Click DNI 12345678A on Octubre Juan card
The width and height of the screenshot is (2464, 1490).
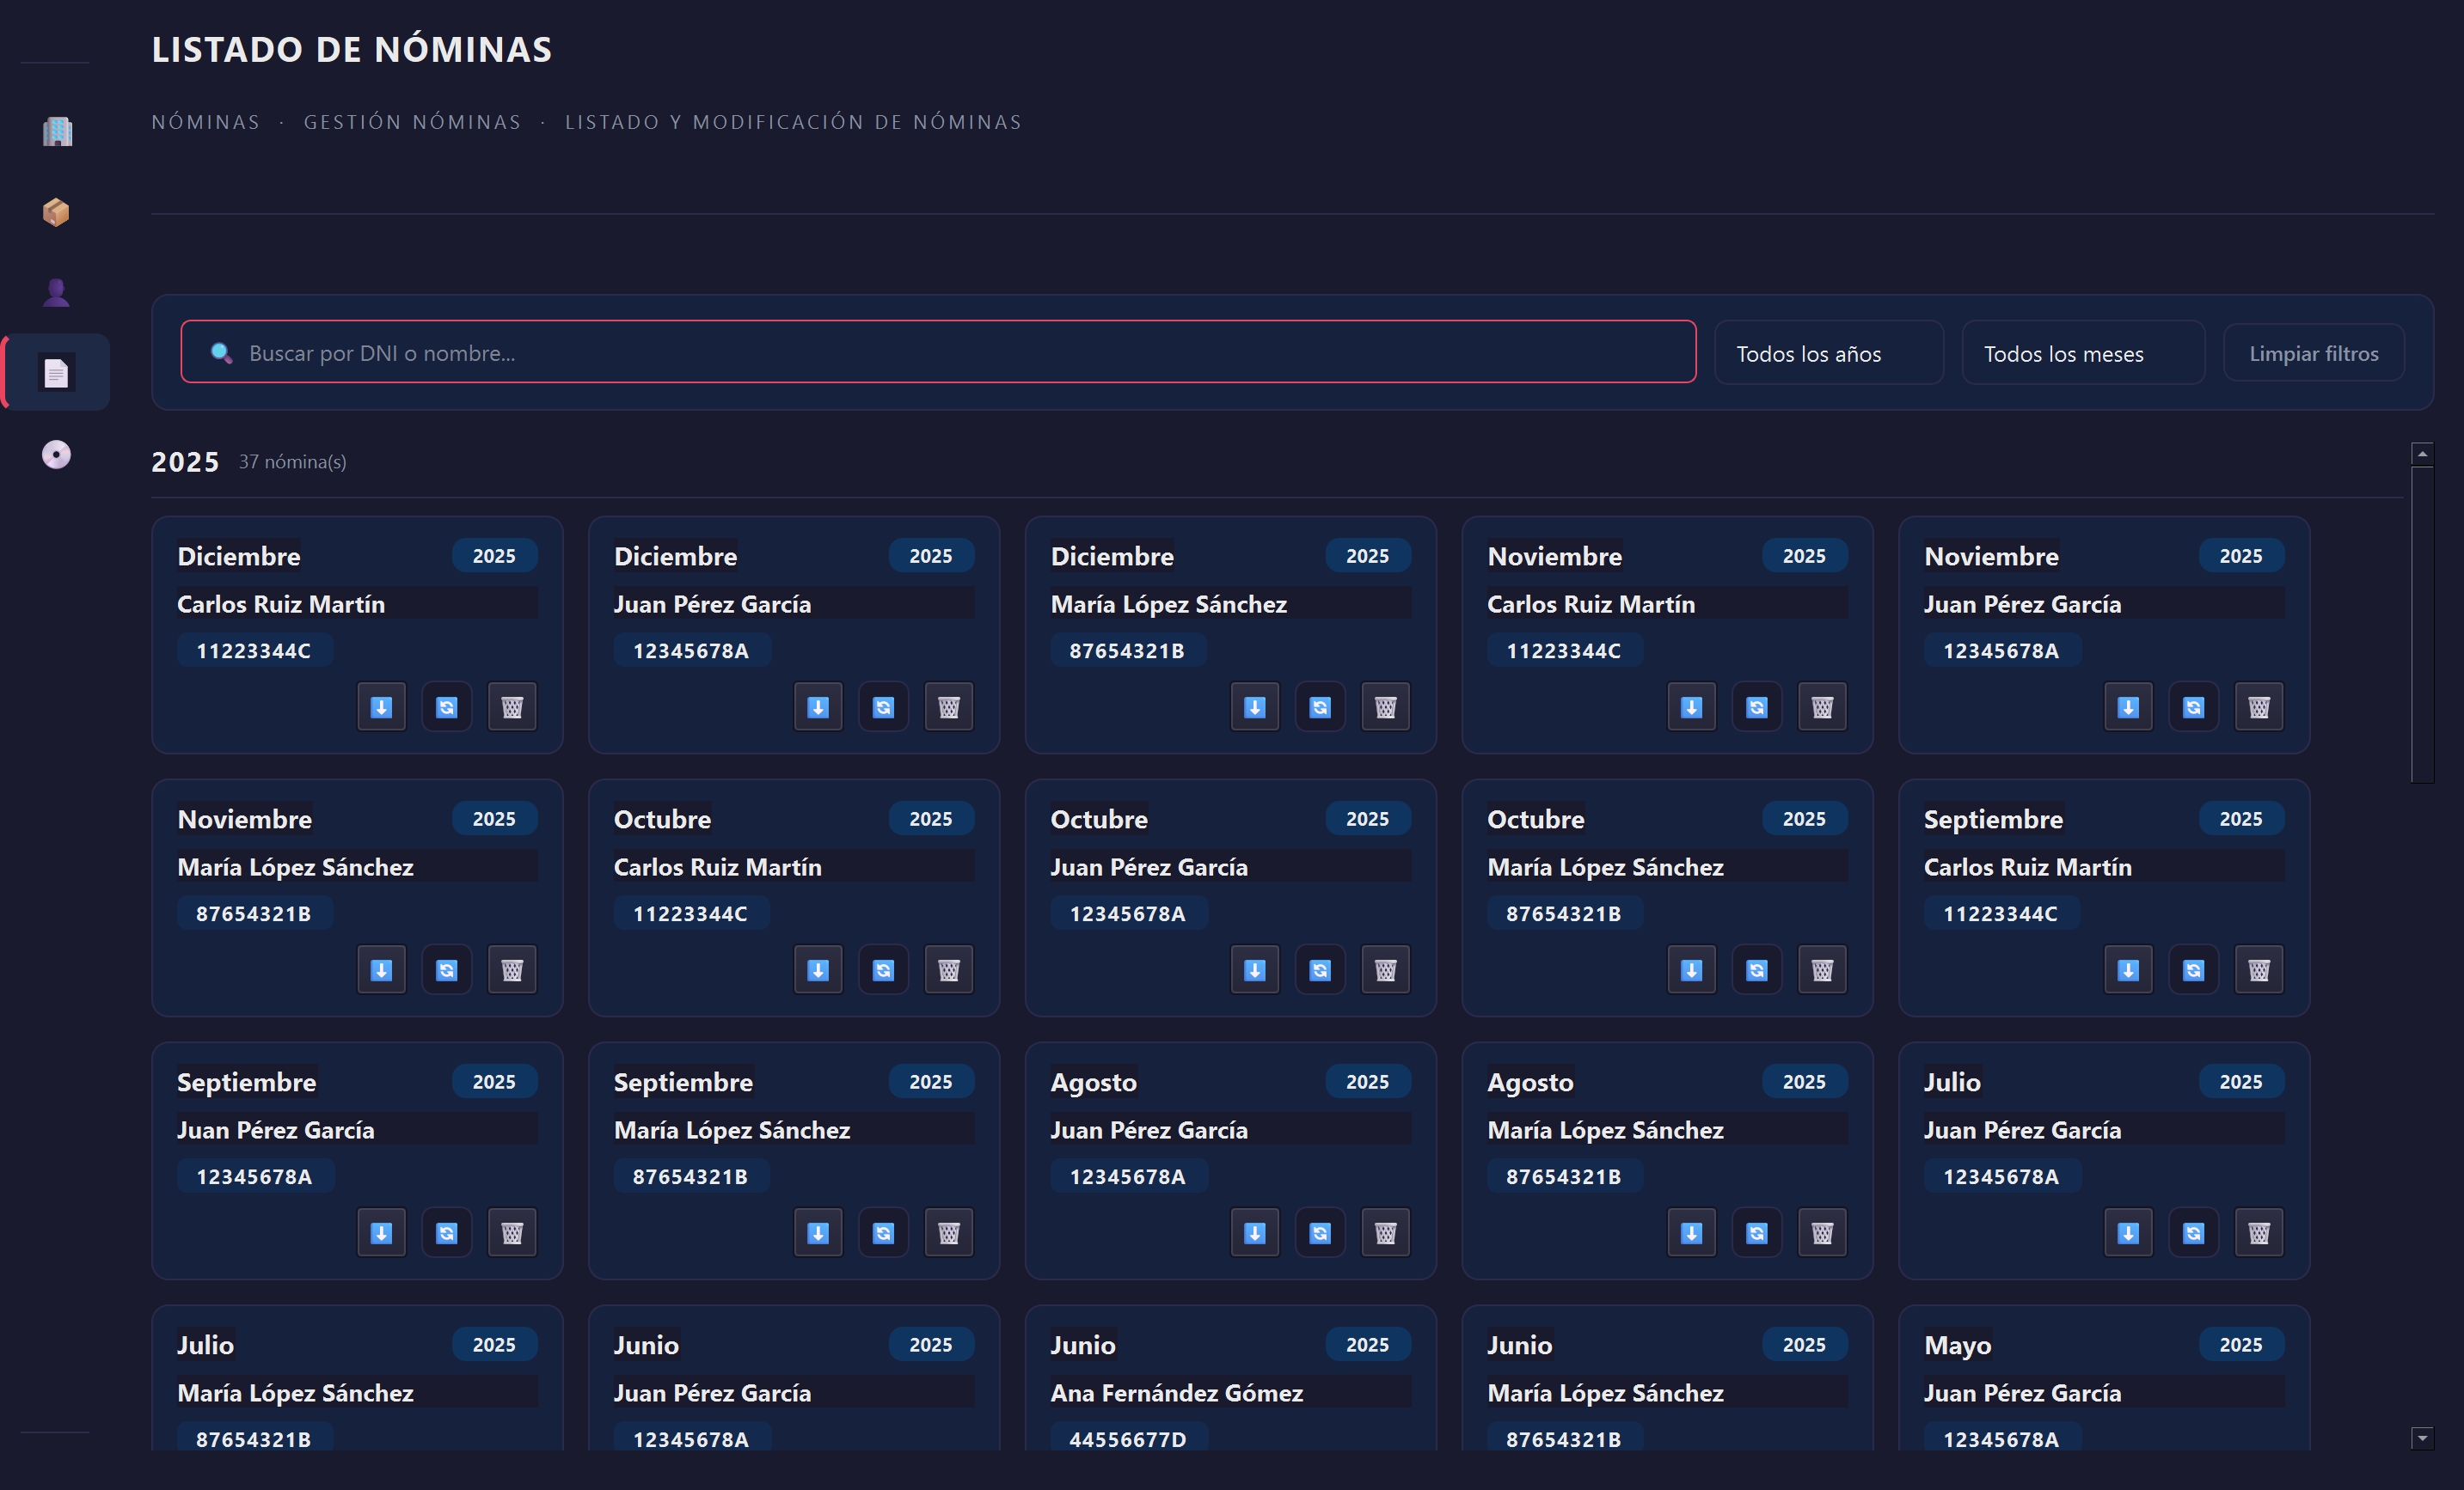pos(1128,913)
